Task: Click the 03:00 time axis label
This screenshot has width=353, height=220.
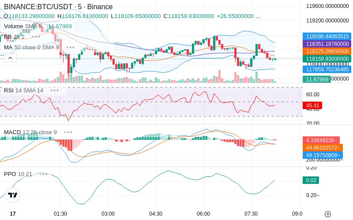Action: [108, 214]
